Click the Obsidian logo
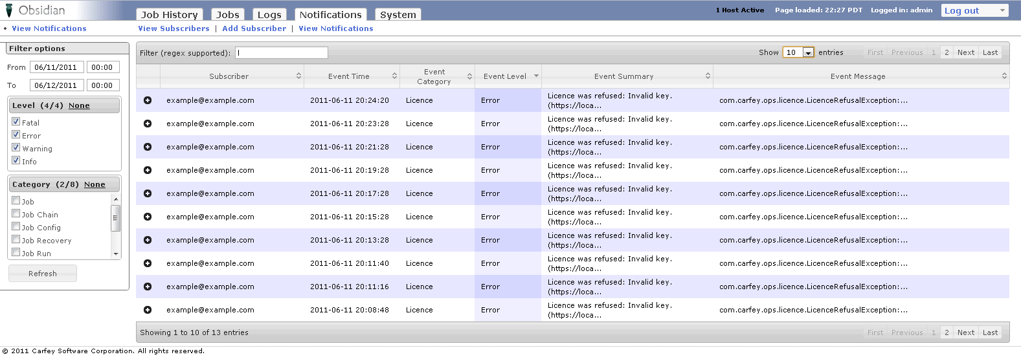Image resolution: width=1021 pixels, height=359 pixels. click(36, 10)
